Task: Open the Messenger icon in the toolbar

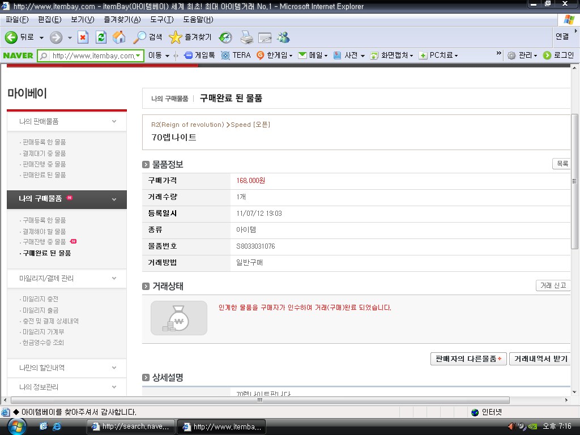Action: 283,37
